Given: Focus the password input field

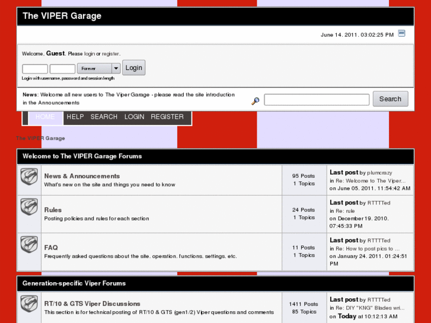Looking at the screenshot, I should point(62,69).
